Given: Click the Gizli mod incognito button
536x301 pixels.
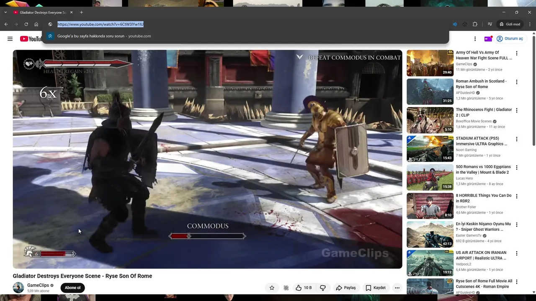Looking at the screenshot, I should 510,24.
